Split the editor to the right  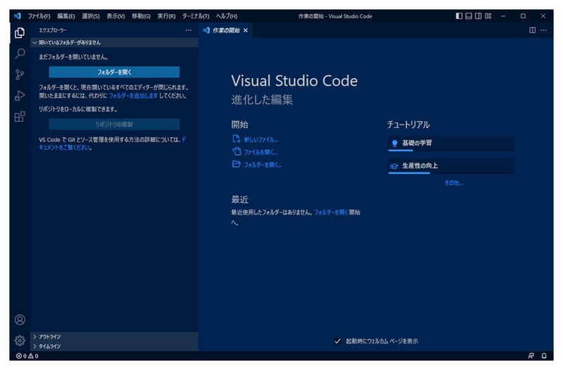point(533,30)
